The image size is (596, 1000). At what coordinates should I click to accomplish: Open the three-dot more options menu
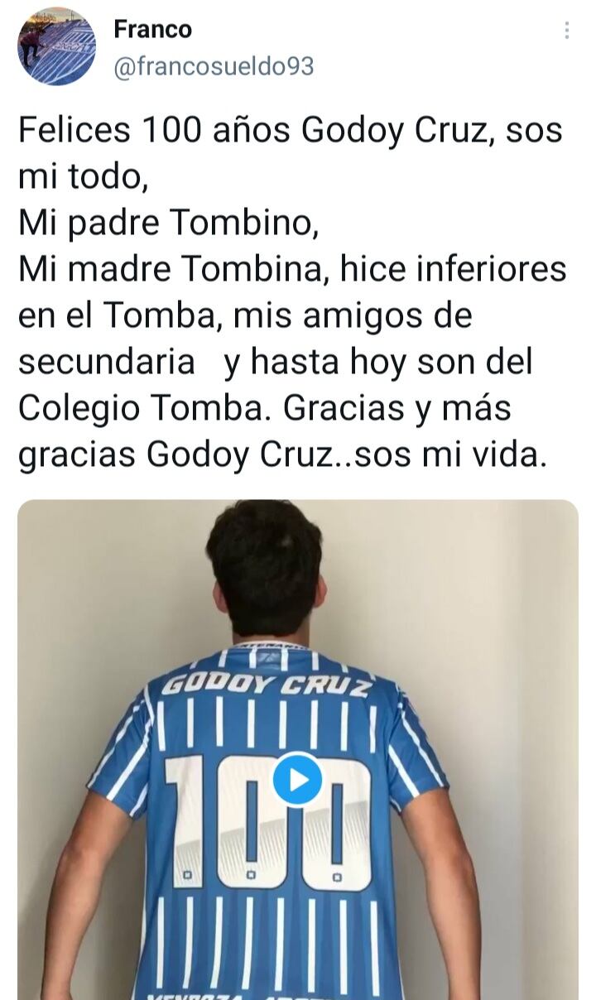pyautogui.click(x=567, y=31)
